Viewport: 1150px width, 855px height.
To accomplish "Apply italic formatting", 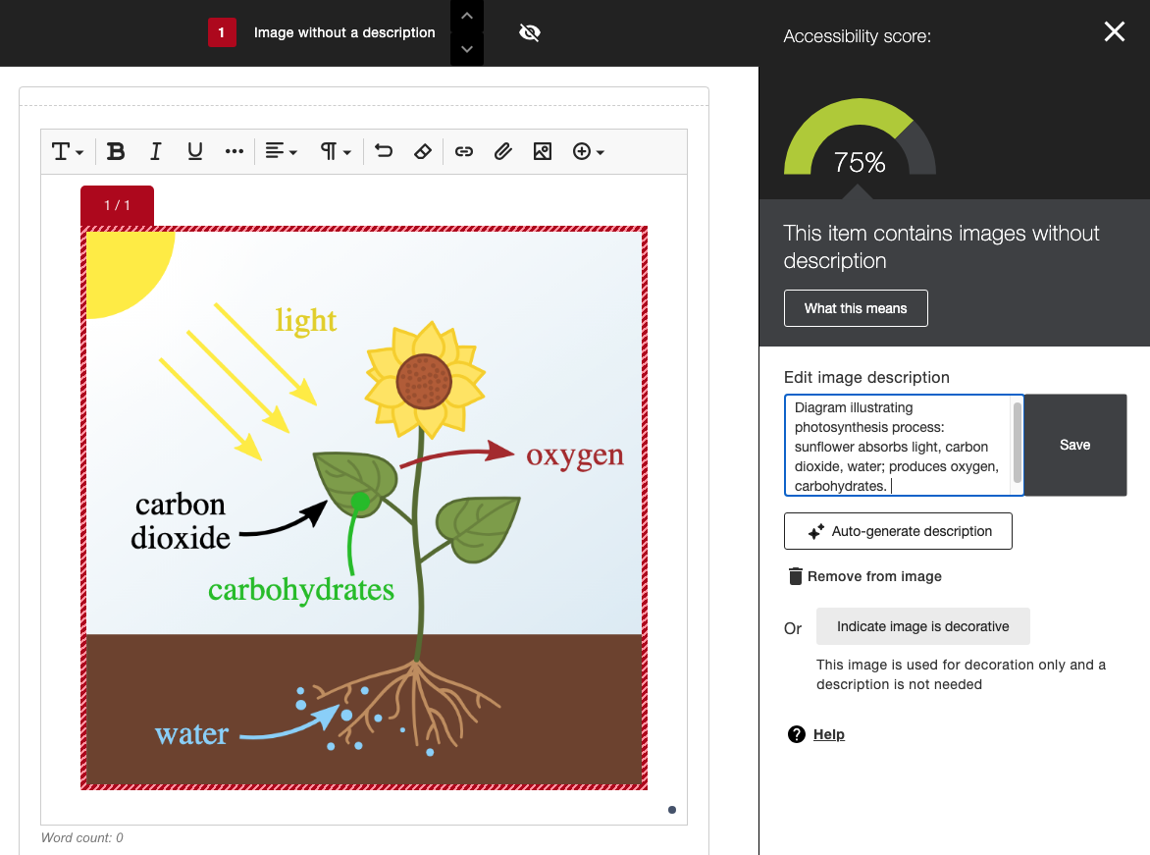I will [155, 151].
